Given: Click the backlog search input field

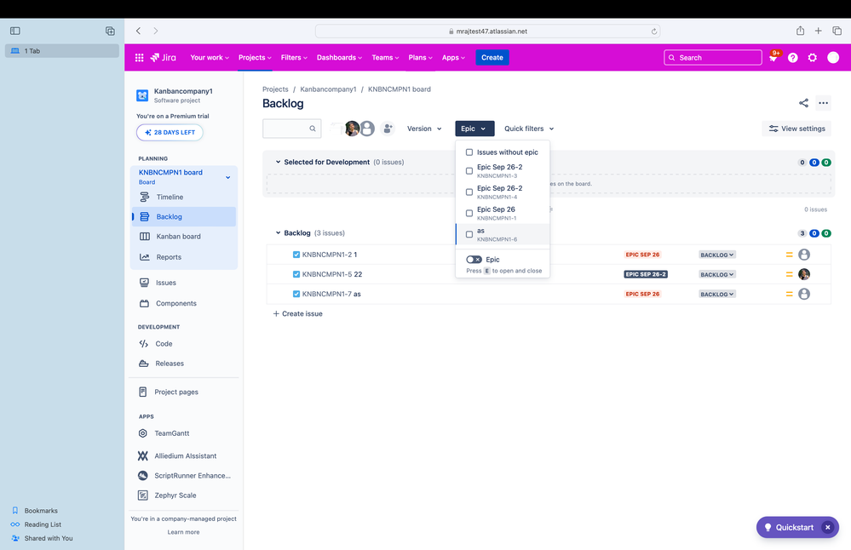Looking at the screenshot, I should click(x=291, y=129).
